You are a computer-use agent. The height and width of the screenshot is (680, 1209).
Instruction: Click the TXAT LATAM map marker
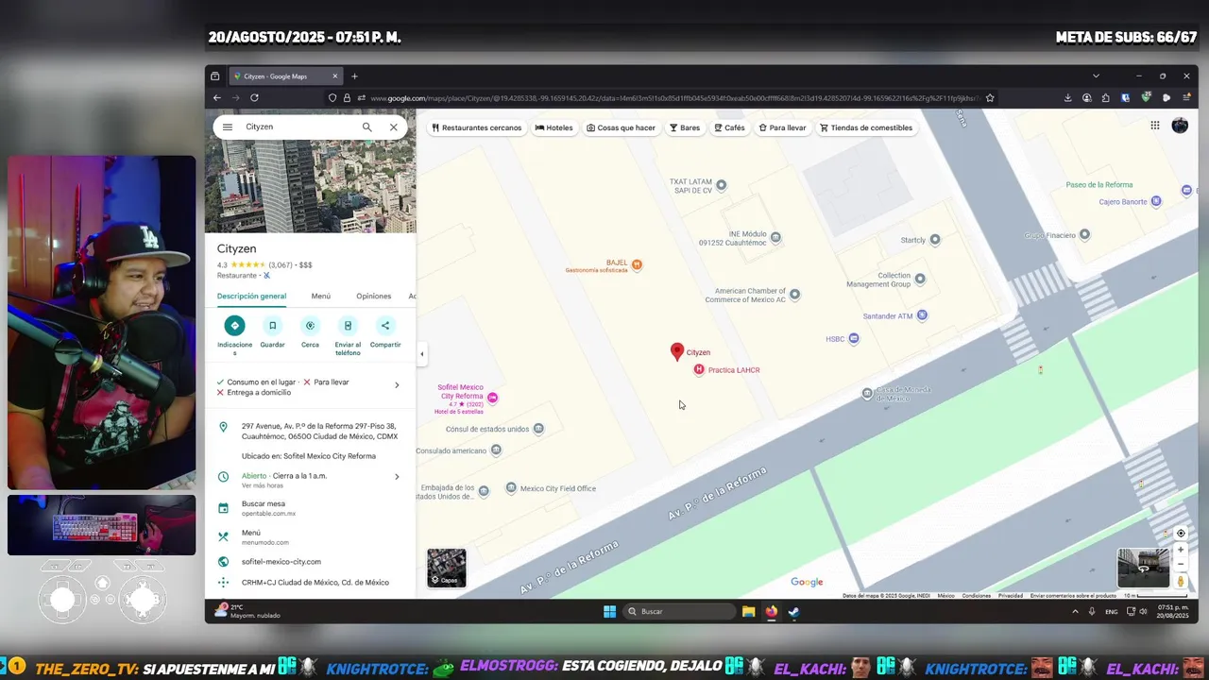(x=721, y=185)
